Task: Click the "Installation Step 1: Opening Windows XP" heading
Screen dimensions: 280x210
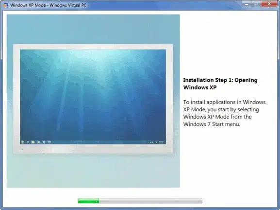Action: pos(220,84)
